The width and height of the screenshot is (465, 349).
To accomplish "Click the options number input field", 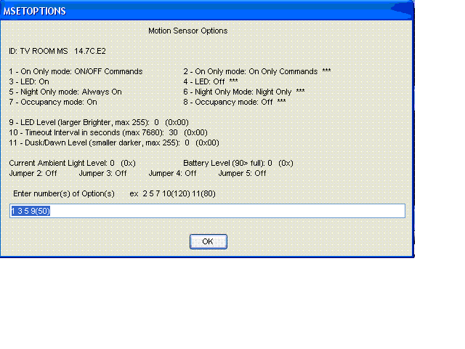I will (x=207, y=211).
